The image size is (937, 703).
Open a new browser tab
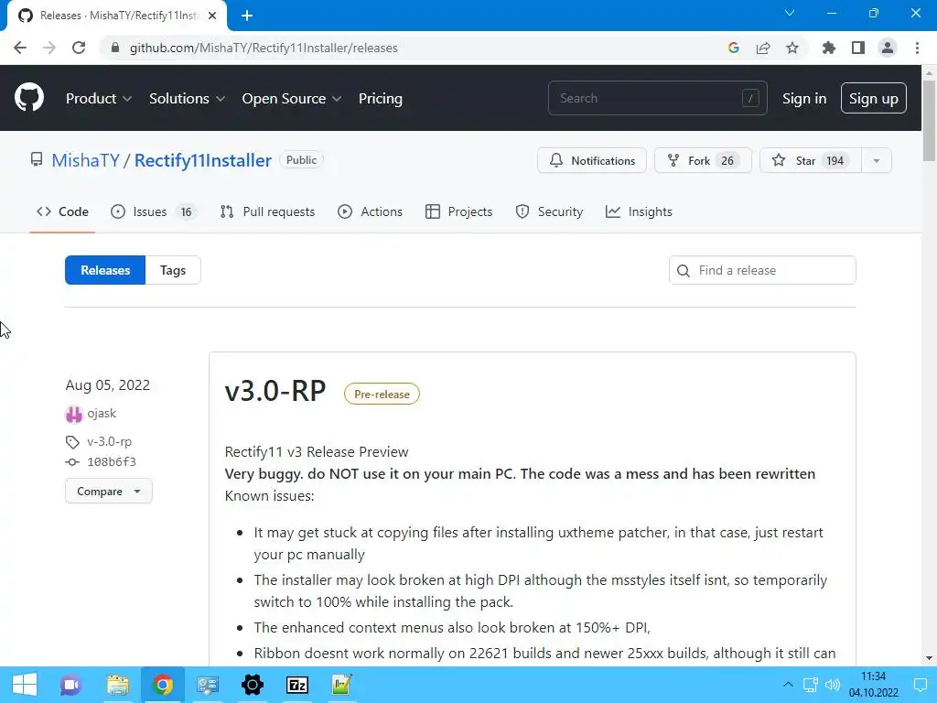(x=247, y=16)
